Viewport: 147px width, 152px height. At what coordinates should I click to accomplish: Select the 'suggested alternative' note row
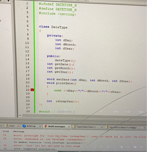point(35,149)
